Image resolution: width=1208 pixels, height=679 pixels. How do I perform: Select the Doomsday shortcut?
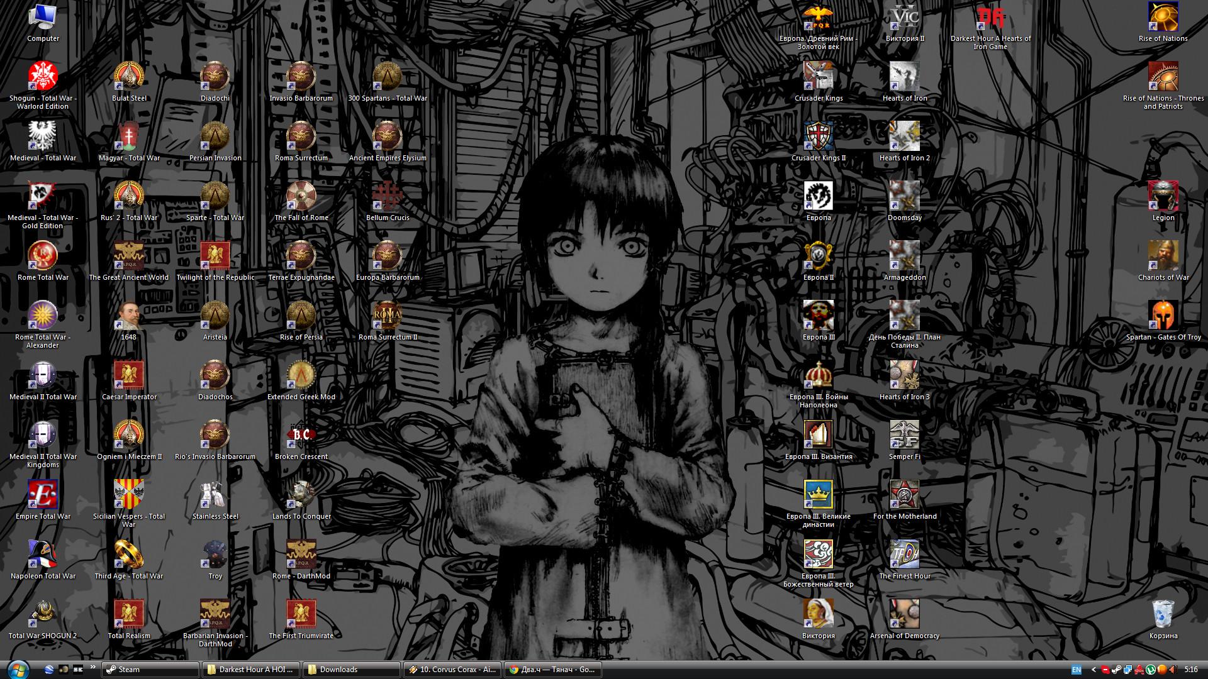point(905,201)
